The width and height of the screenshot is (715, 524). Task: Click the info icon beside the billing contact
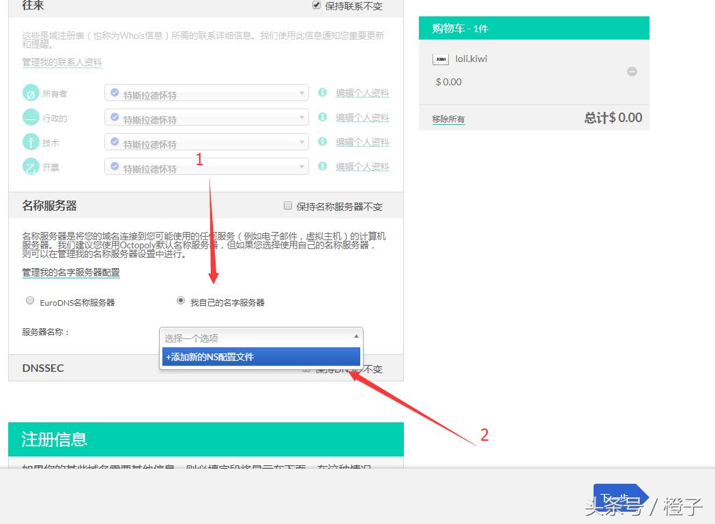(x=322, y=166)
